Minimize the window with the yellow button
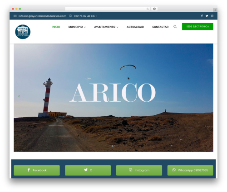227x192 pixels. pos(16,9)
